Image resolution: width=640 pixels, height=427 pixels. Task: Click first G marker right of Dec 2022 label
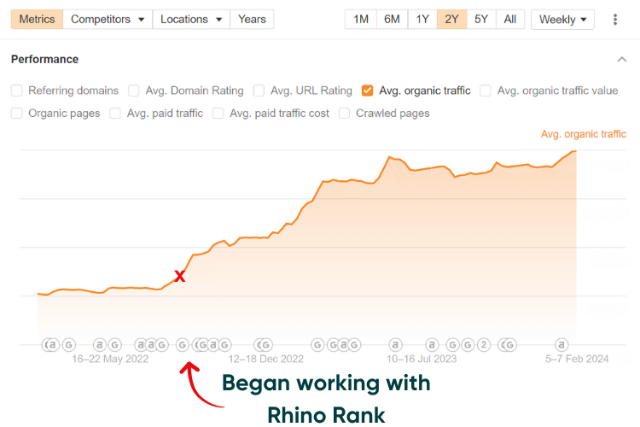tap(317, 345)
